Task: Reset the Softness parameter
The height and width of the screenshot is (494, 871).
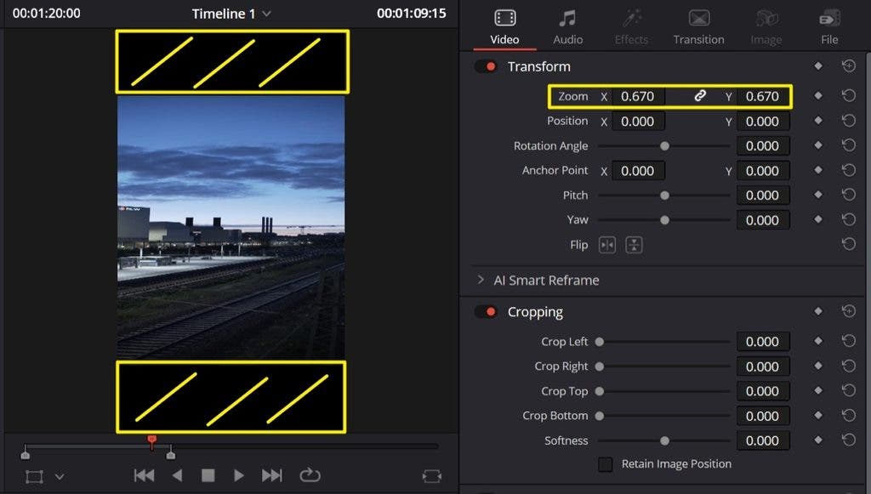Action: tap(849, 440)
